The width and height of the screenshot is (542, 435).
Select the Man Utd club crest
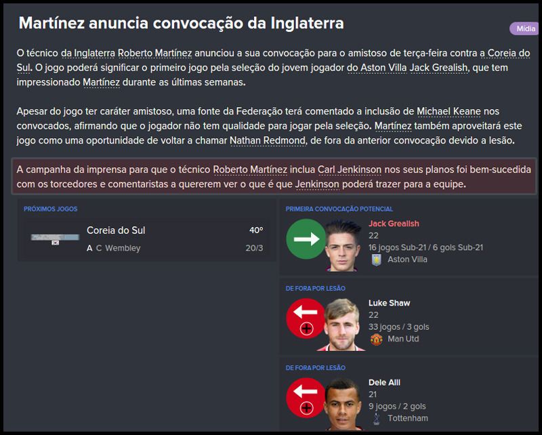[377, 339]
